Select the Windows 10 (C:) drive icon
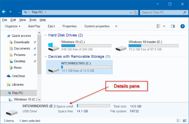Viewport: 189px width, 124px height. [53, 47]
